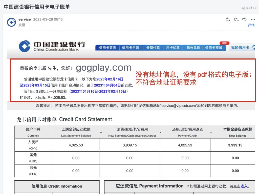Open the 详情 details link
The height and width of the screenshot is (194, 259).
[251, 25]
